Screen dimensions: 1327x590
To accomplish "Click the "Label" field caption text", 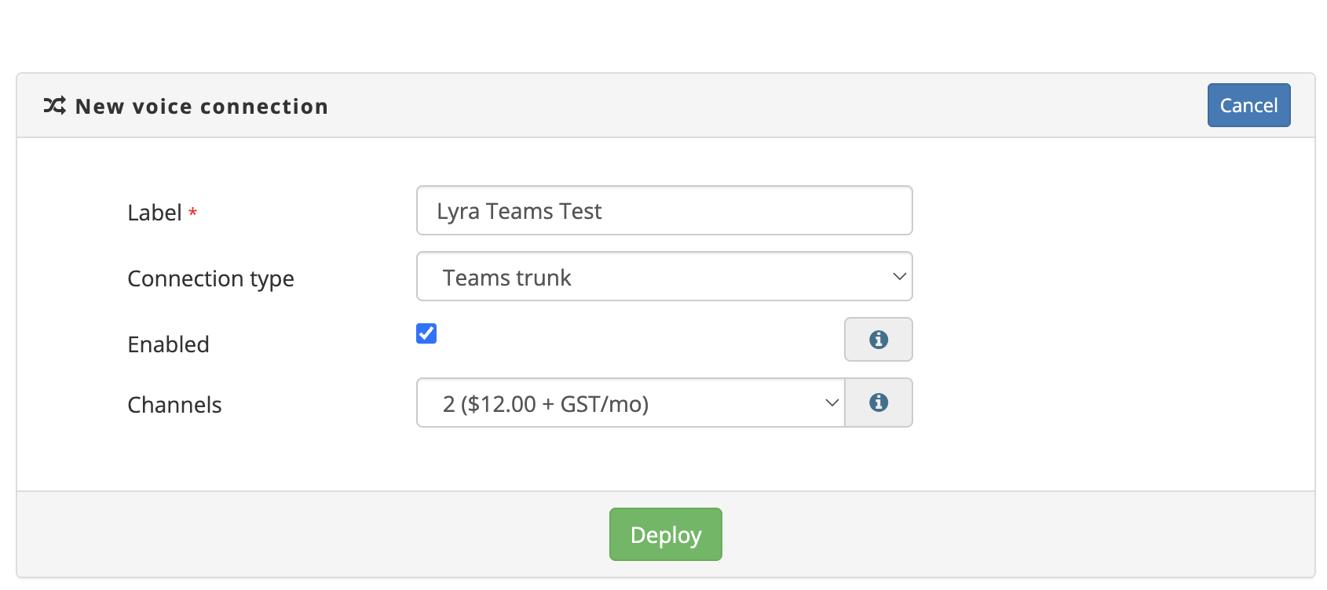I will [x=155, y=213].
